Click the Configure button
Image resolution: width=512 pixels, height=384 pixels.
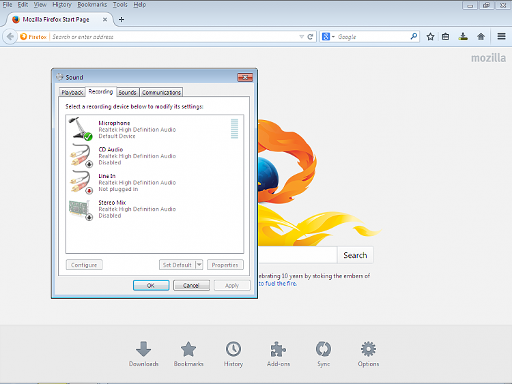coord(84,265)
